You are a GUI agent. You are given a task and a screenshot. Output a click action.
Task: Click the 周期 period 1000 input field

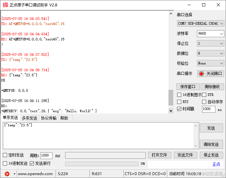[x=46, y=156]
